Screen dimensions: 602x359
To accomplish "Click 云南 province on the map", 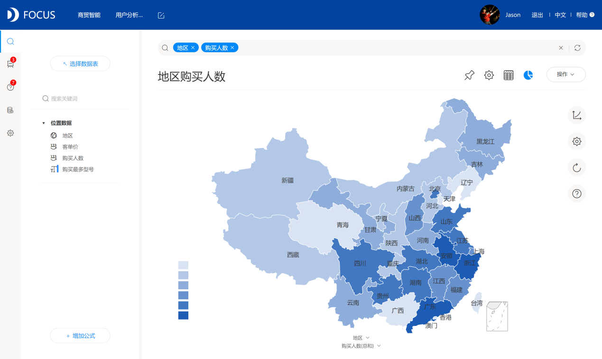I will 353,303.
